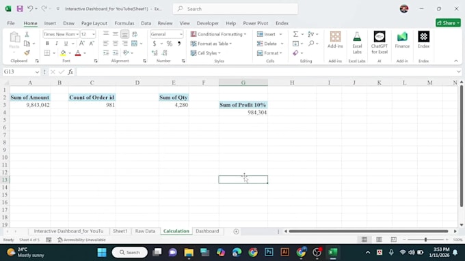Screen dimensions: 465x261
Task: Collapse the ribbon with the chevron
Action: pos(456,61)
